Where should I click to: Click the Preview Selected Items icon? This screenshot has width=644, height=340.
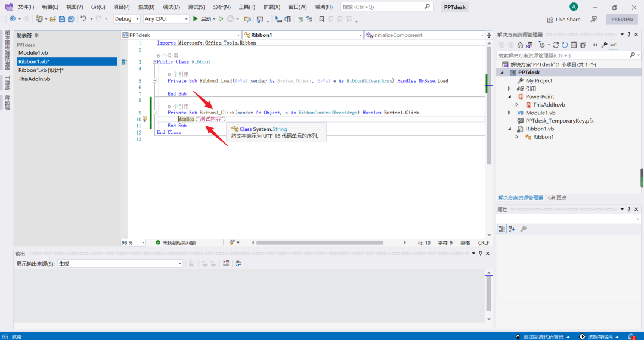point(614,45)
